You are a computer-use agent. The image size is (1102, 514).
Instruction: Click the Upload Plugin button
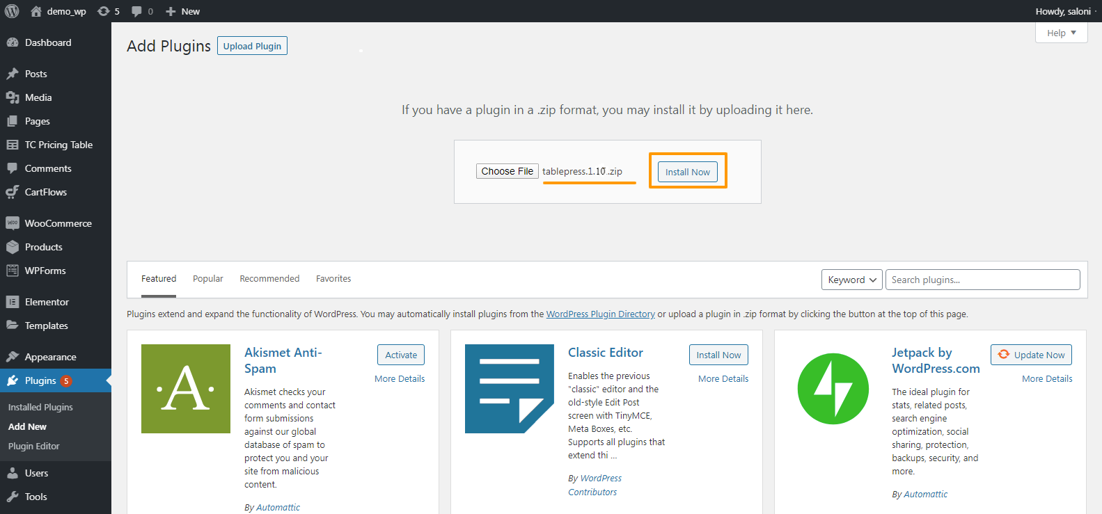pyautogui.click(x=252, y=46)
